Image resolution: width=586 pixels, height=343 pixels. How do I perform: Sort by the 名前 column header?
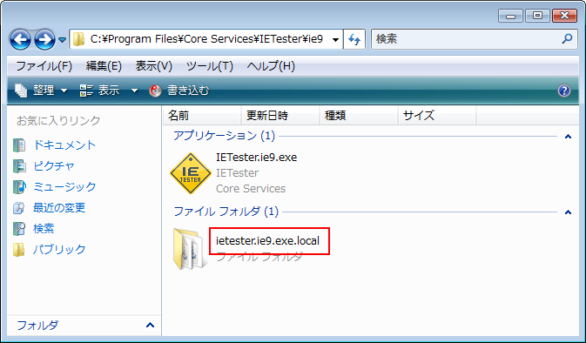point(202,116)
